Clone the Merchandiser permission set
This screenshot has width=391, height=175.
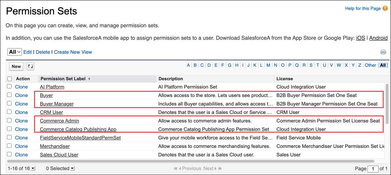[22, 146]
